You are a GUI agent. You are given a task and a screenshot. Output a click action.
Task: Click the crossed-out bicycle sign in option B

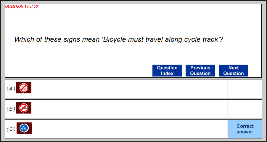click(24, 108)
